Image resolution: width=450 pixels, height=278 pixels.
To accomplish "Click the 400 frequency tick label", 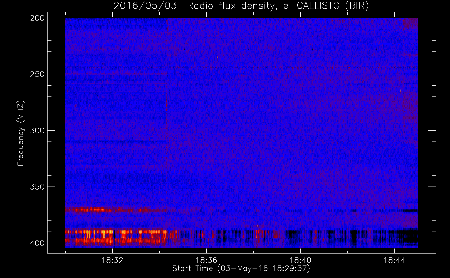I will coord(37,243).
